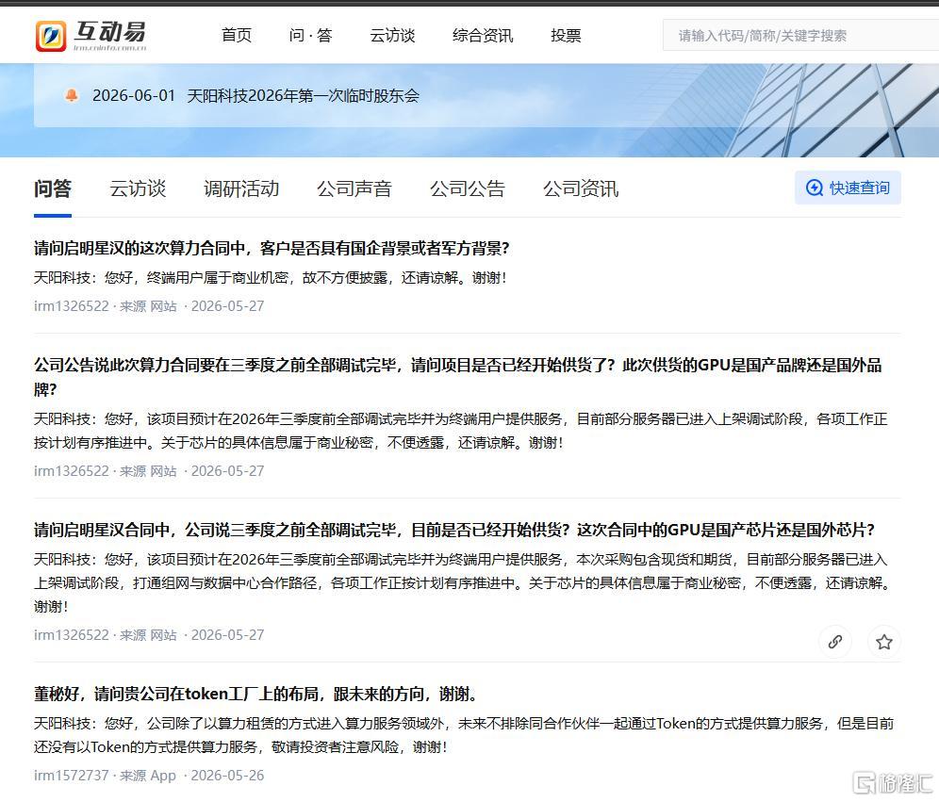Viewport: 939px width, 802px height.
Task: Open the 天阳科技2026年第一次临时股东会 notice
Action: pyautogui.click(x=303, y=96)
